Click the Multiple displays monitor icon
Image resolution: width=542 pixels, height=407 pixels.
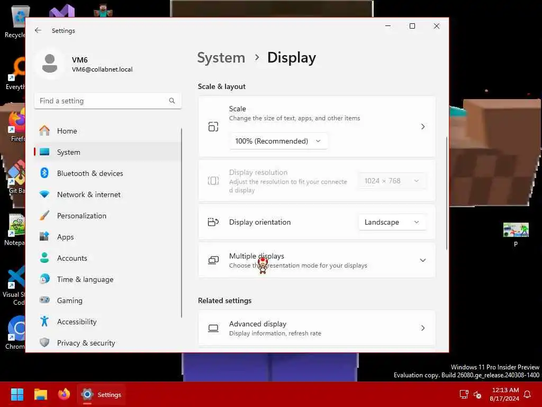(213, 260)
